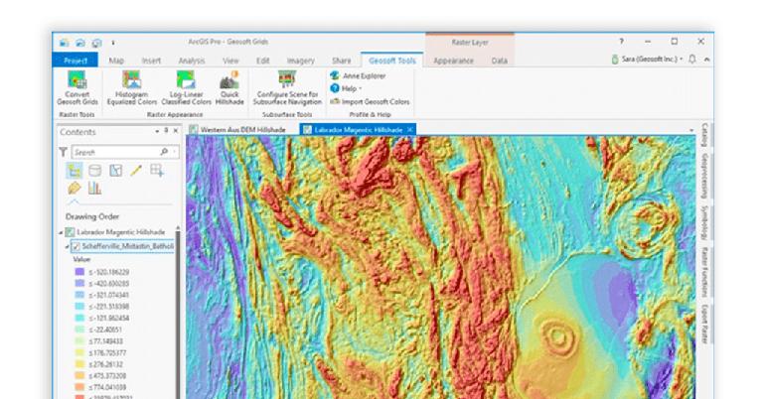Viewport: 763px width, 399px height.
Task: Apply Log-Linear Classified Colors
Action: pos(186,88)
